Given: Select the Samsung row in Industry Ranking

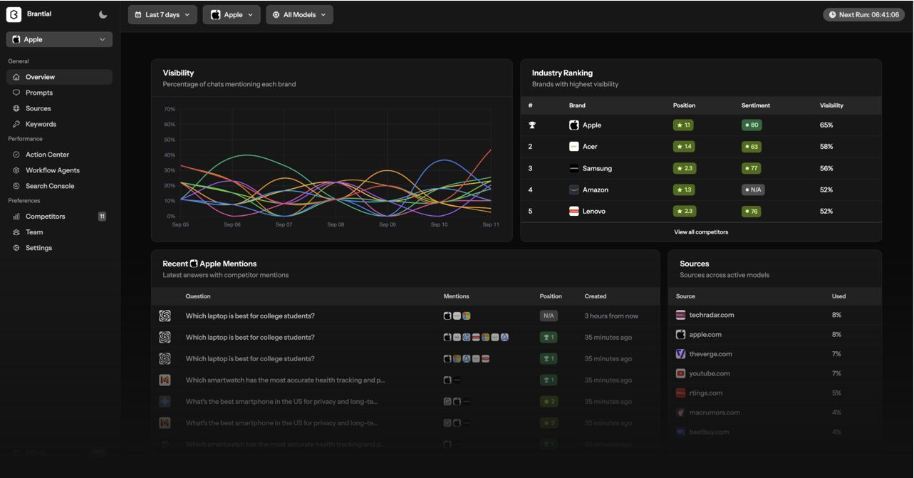Looking at the screenshot, I should click(701, 168).
